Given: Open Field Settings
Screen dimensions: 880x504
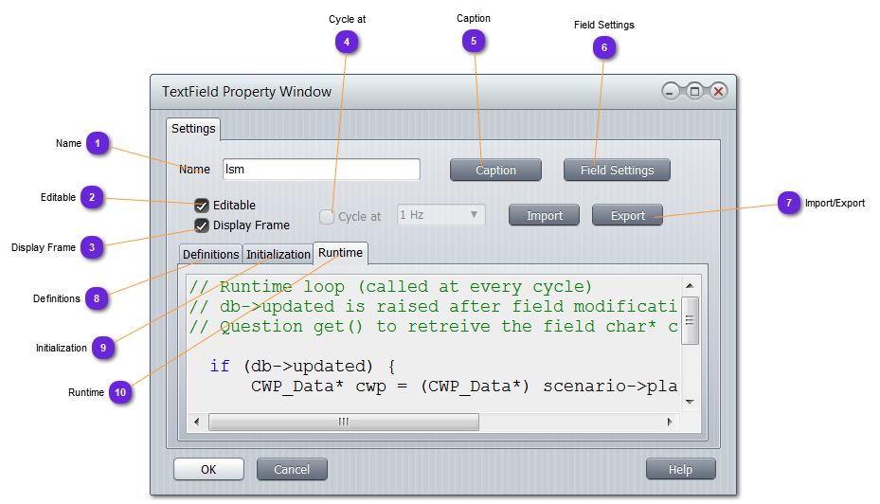Looking at the screenshot, I should (x=617, y=171).
